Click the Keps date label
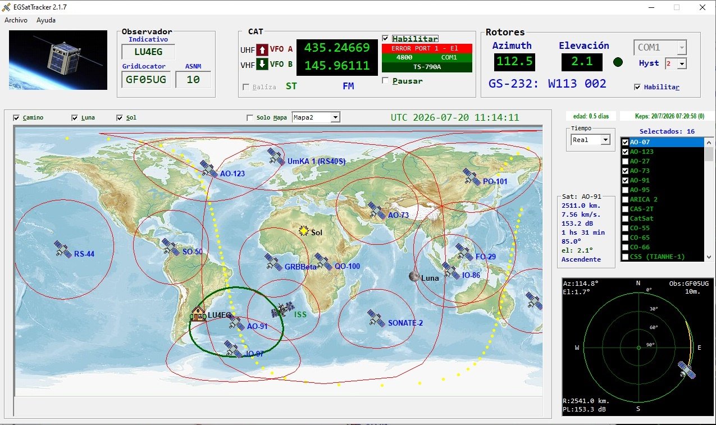 pos(667,116)
